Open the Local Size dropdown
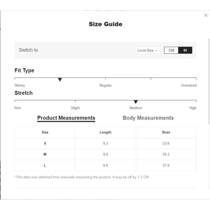Screen dimensions: 210x210 (x=147, y=50)
